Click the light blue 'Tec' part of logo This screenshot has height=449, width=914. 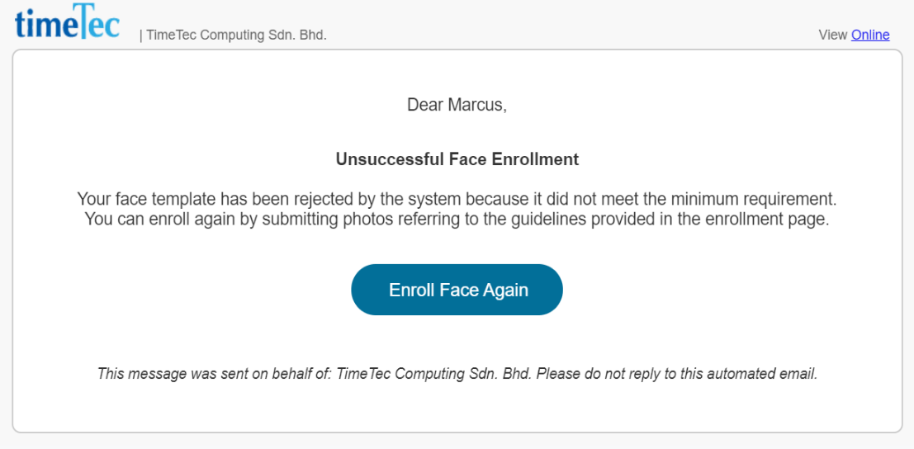click(96, 21)
